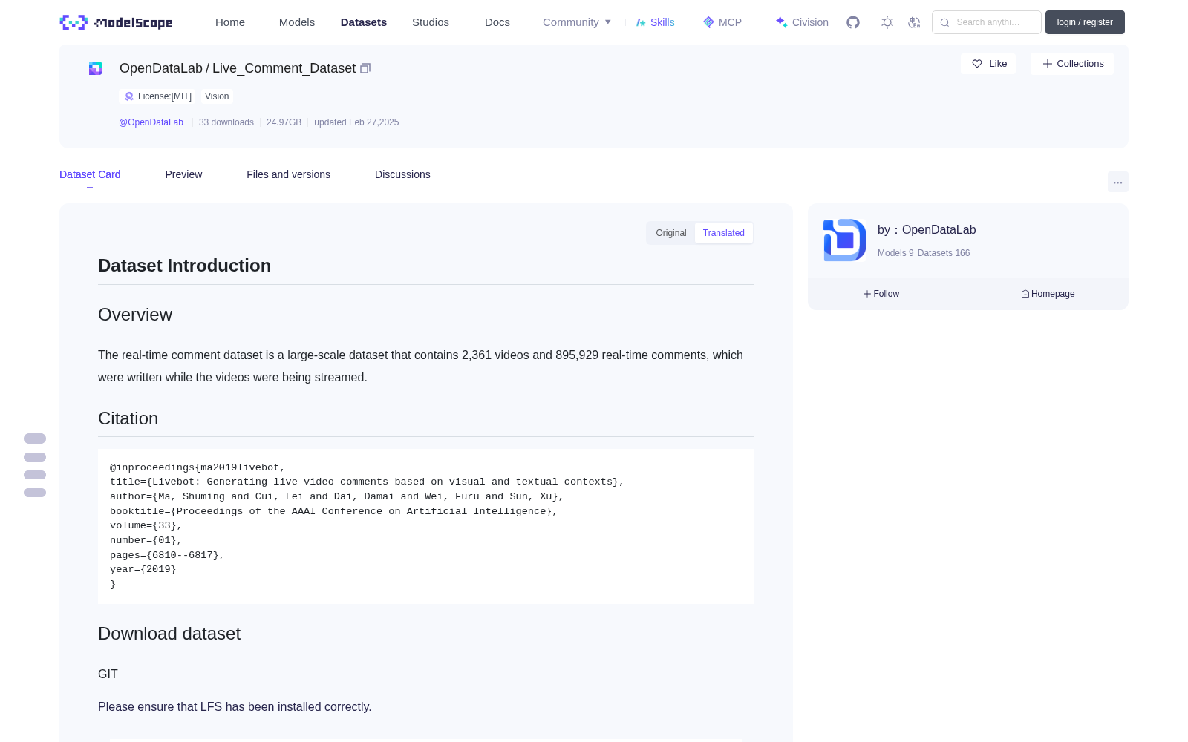This screenshot has width=1188, height=742.
Task: Click '@inproceedings{ma2019livebot,' citation line
Action: tap(198, 467)
